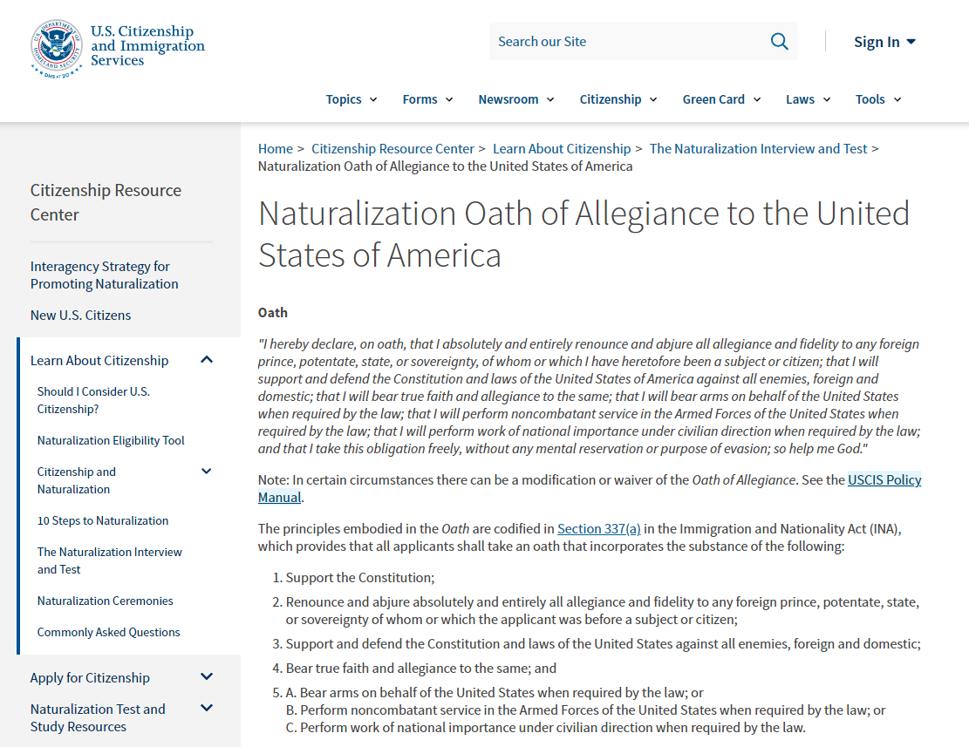Image resolution: width=969 pixels, height=747 pixels.
Task: Click the magnifying glass search icon
Action: click(x=779, y=41)
